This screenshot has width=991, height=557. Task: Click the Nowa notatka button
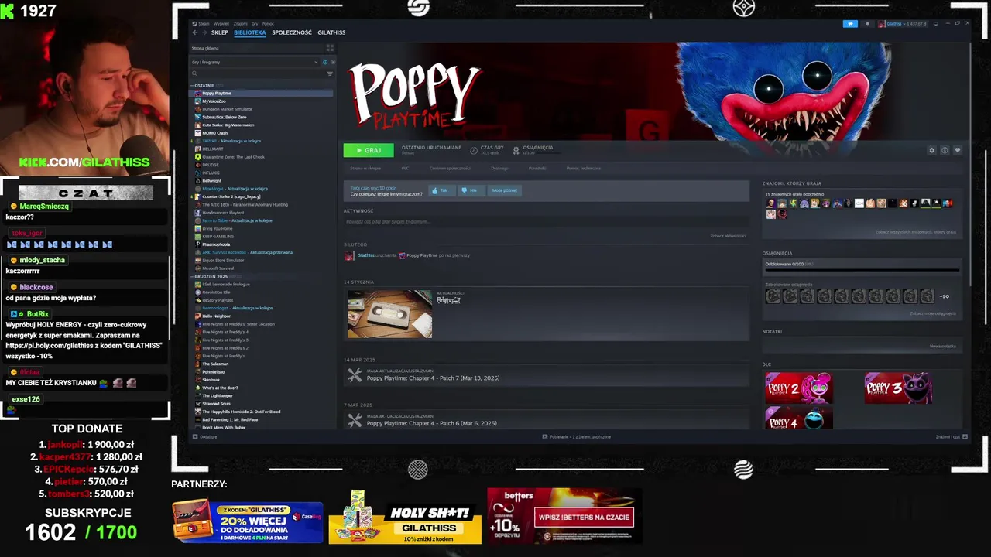click(942, 346)
